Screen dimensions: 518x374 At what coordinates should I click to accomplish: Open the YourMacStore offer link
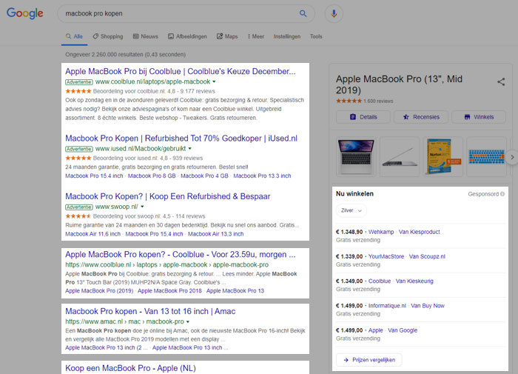point(386,256)
